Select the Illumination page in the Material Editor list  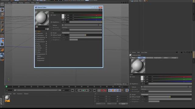41,58
